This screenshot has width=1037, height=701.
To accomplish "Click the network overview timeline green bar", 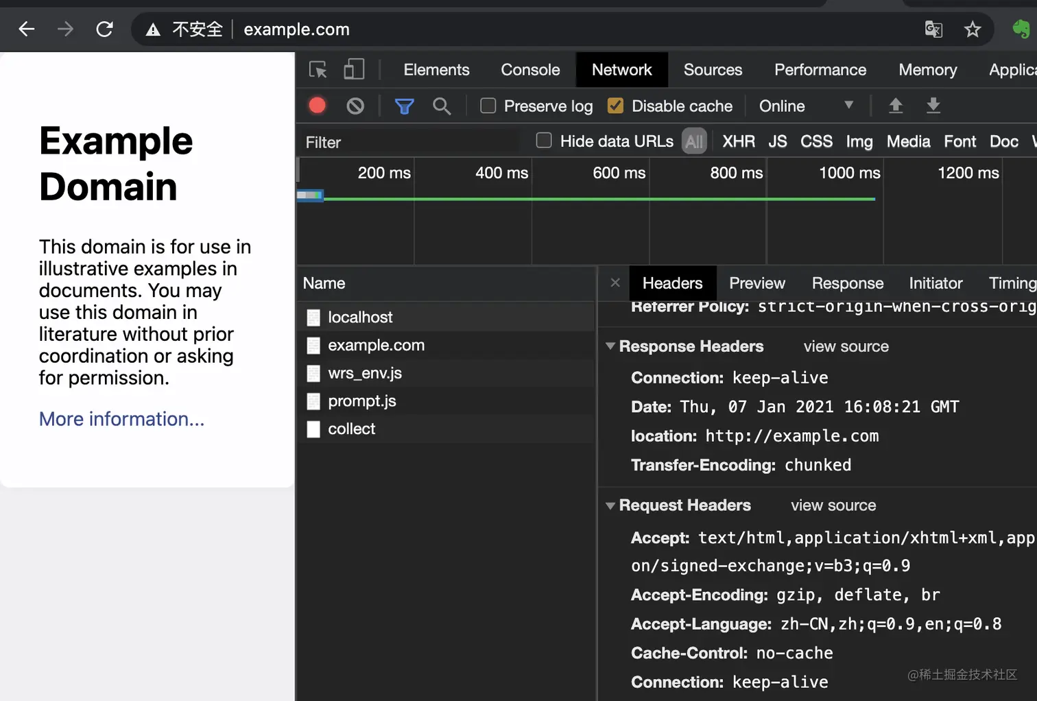I will pyautogui.click(x=599, y=199).
